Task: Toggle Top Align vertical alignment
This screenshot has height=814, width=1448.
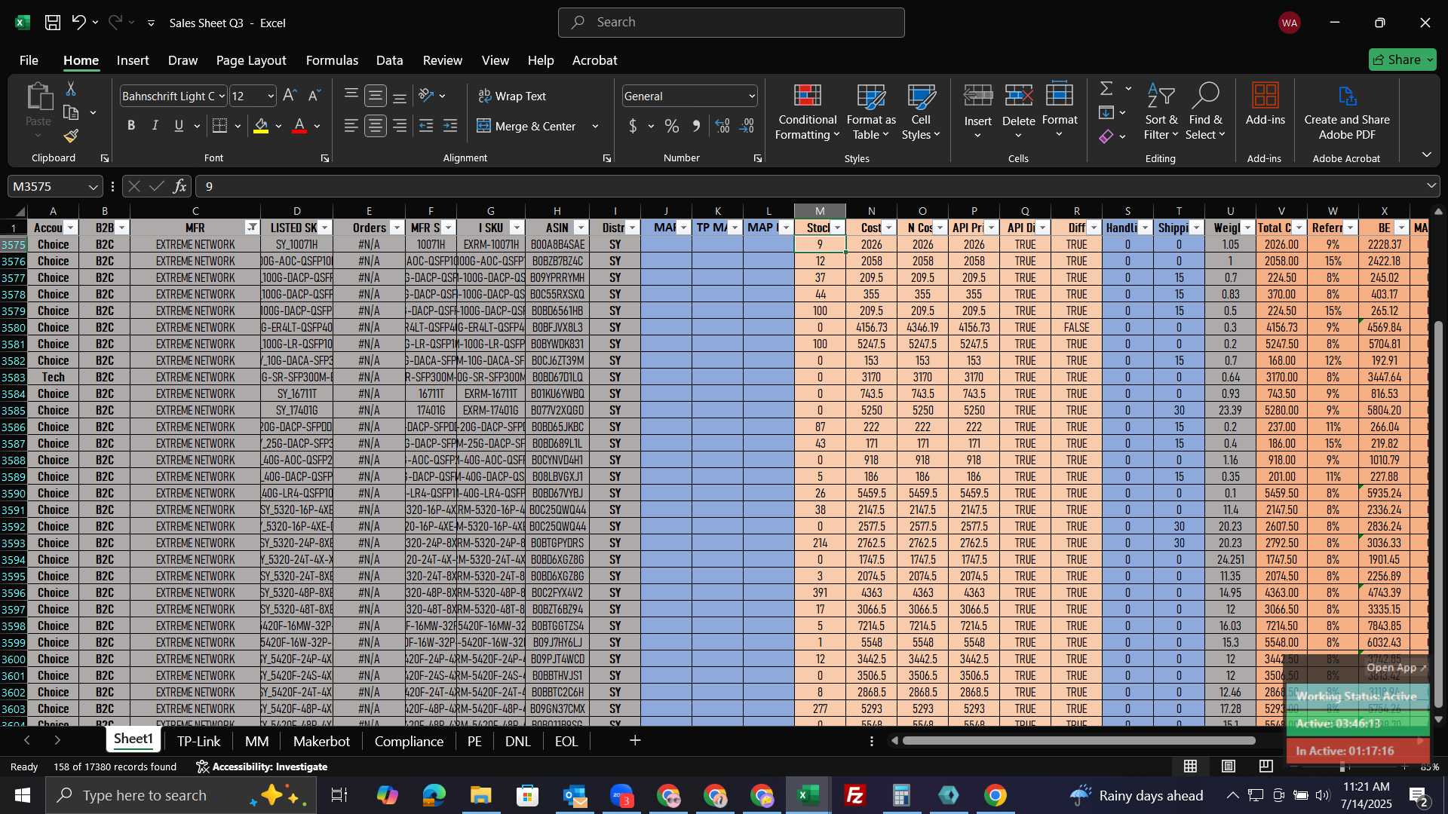Action: click(351, 96)
